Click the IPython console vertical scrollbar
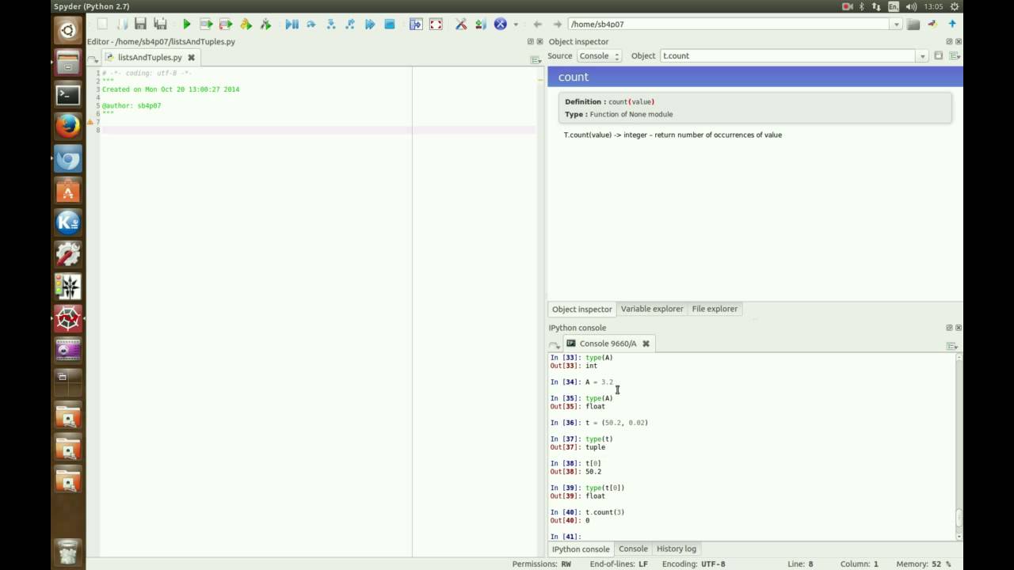Image resolution: width=1014 pixels, height=570 pixels. pyautogui.click(x=959, y=446)
